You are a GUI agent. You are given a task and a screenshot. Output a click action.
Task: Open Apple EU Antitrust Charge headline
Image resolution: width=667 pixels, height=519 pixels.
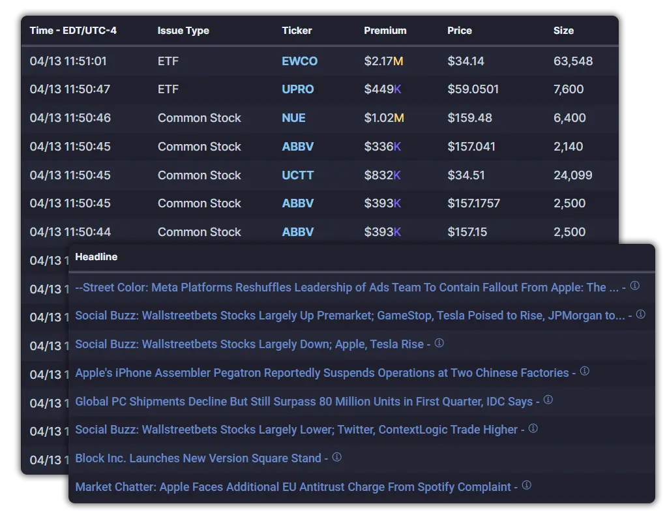pyautogui.click(x=293, y=486)
